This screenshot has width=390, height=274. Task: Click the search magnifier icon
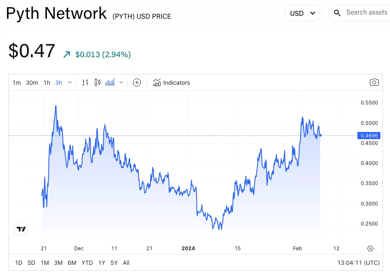point(338,13)
